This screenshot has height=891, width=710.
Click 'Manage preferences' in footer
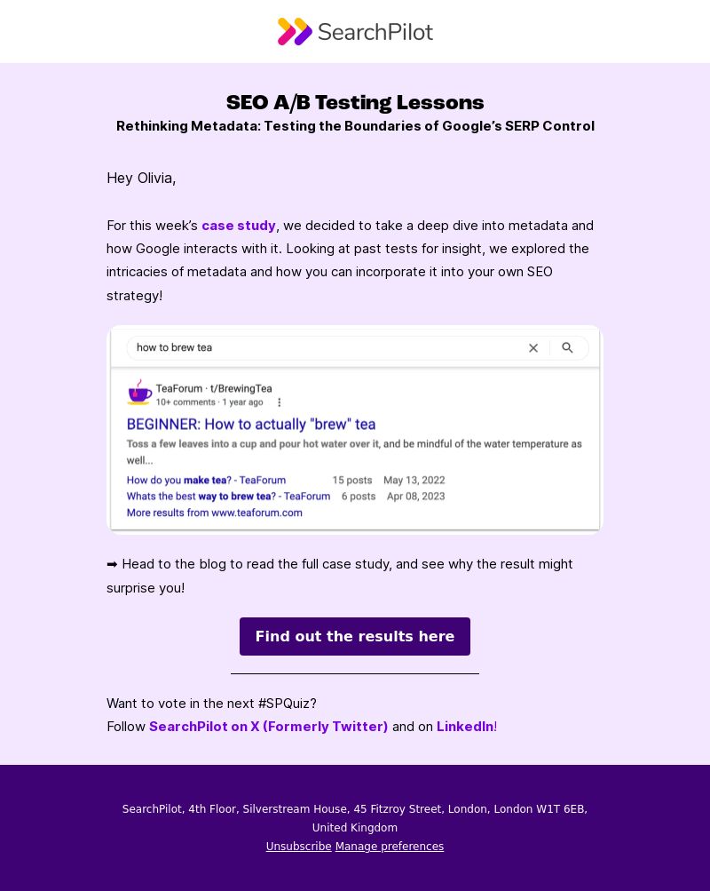(x=390, y=846)
